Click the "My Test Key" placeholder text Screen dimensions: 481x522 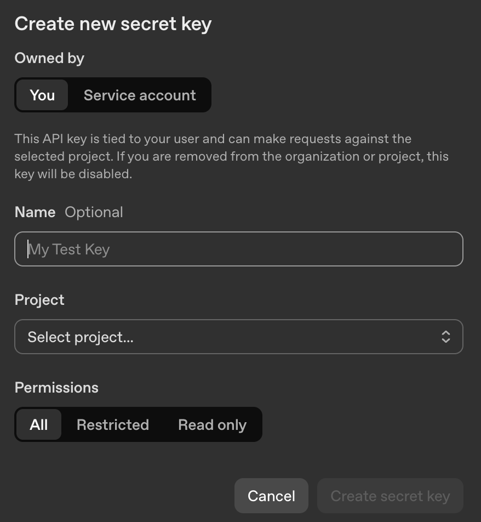(69, 249)
